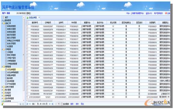Click the expand-all plus icon below tree
The image size is (173, 109).
click(20, 104)
